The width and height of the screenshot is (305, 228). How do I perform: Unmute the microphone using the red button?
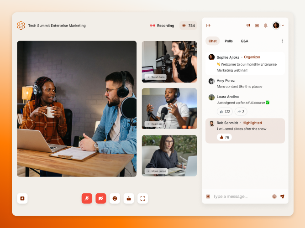[x=87, y=198]
